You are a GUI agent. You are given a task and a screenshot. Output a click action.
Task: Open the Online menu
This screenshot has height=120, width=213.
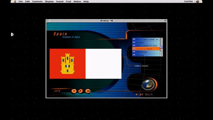pos(77,1)
